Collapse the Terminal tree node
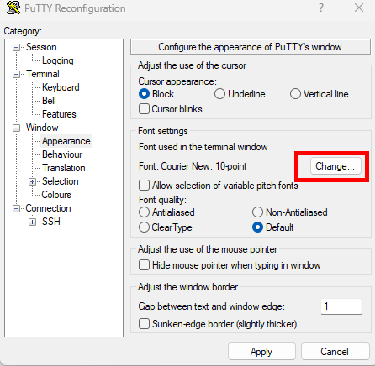Image resolution: width=375 pixels, height=366 pixels. [x=16, y=74]
